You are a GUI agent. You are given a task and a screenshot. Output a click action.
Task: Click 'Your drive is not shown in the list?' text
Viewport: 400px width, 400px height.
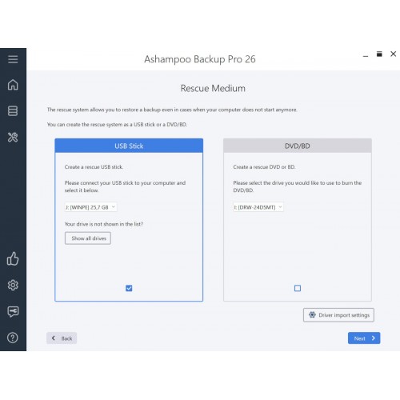click(104, 224)
